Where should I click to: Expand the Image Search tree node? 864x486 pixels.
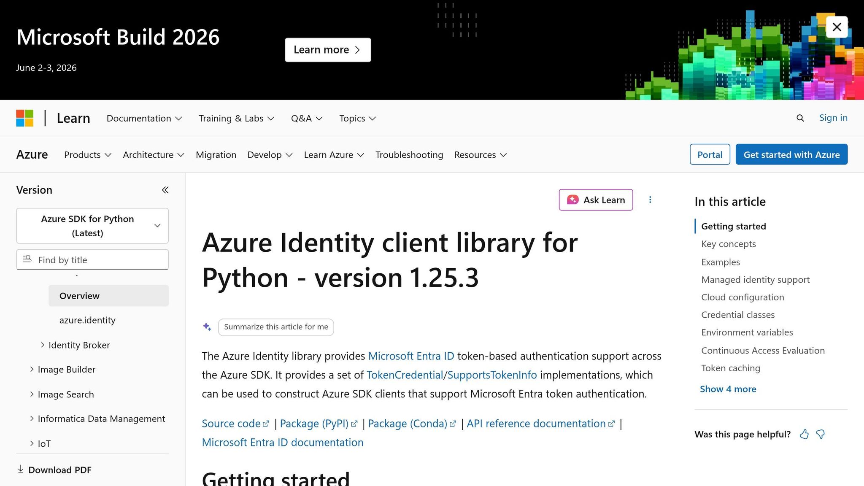coord(32,394)
